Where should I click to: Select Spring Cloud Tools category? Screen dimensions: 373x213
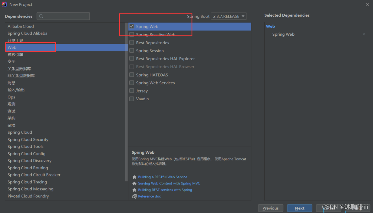coord(65,146)
